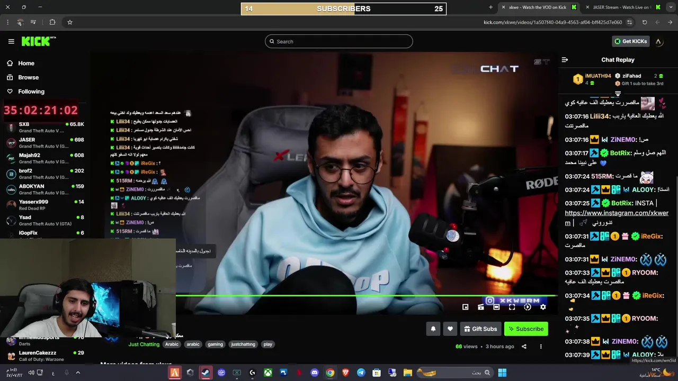Select the justchatting tag

(x=243, y=344)
